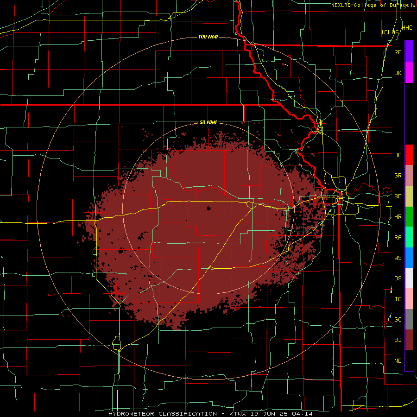Viewport: 417px width, 417px height.
Task: Click the IC legend label
Action: pos(398,299)
